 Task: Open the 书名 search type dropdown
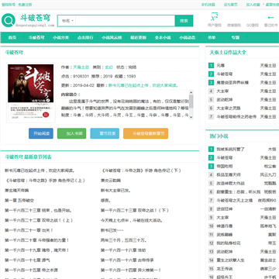[x=67, y=21]
